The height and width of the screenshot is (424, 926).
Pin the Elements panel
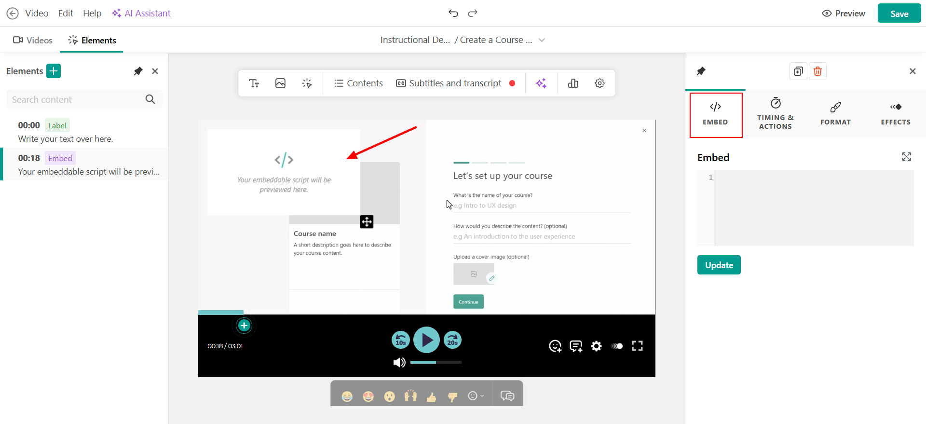[x=138, y=71]
